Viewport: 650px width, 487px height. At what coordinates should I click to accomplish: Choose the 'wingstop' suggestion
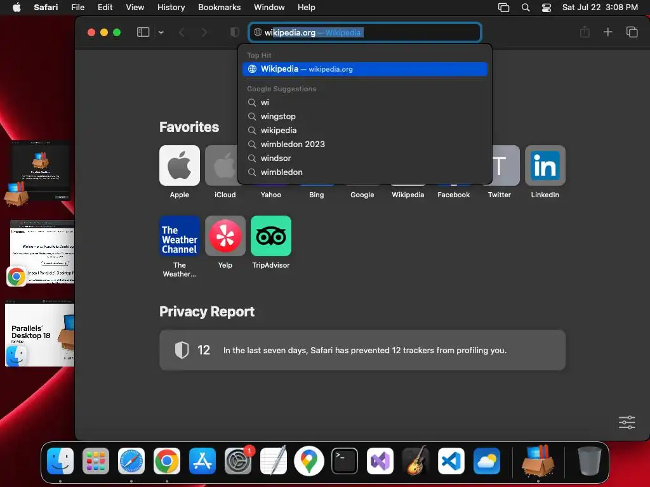[x=365, y=117]
